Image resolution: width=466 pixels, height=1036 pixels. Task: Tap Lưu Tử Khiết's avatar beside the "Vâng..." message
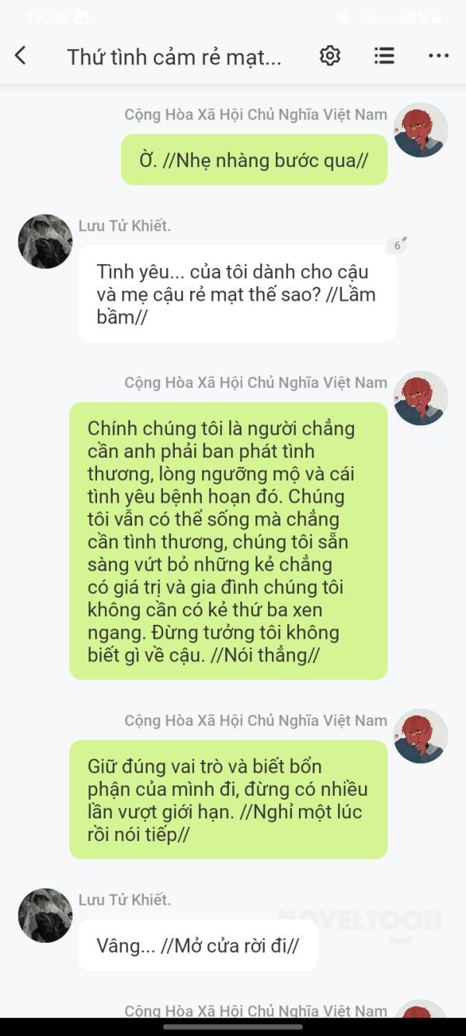click(45, 916)
